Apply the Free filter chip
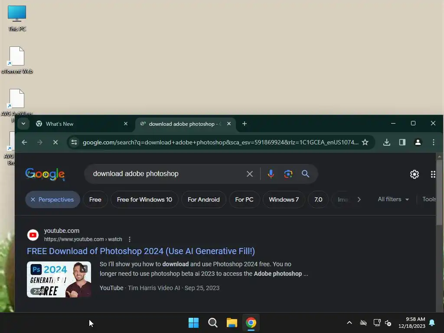This screenshot has height=333, width=444. (x=95, y=199)
